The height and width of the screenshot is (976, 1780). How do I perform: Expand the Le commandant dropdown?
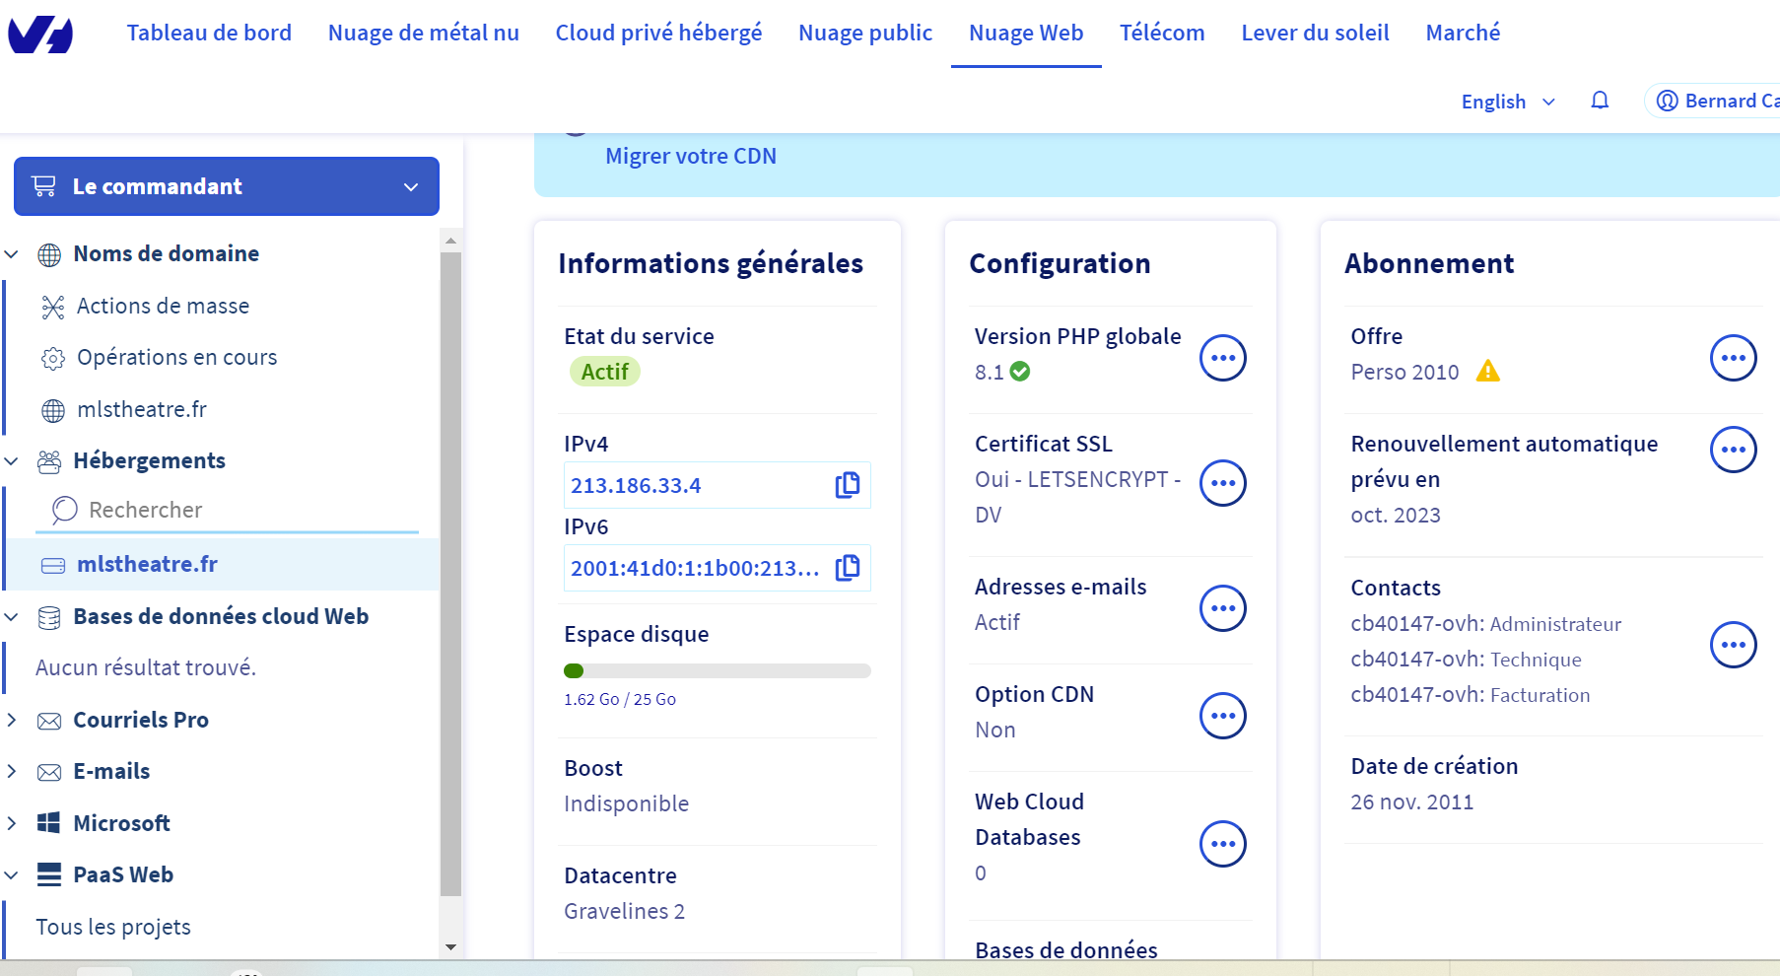227,186
